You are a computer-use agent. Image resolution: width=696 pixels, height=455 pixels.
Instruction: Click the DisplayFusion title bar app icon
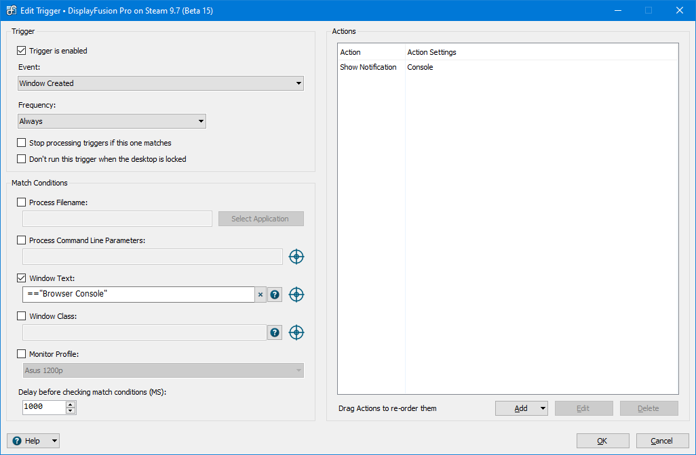[12, 10]
